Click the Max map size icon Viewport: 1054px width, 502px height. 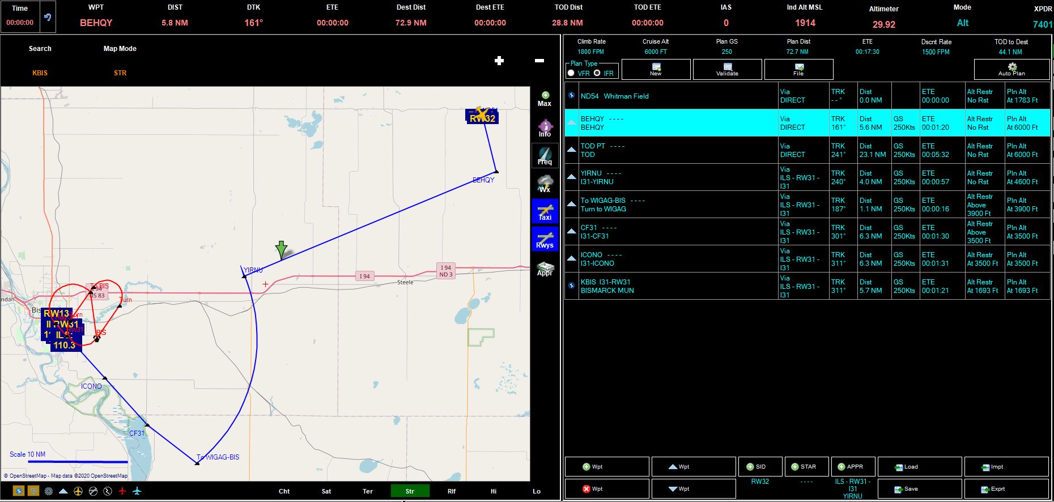545,99
